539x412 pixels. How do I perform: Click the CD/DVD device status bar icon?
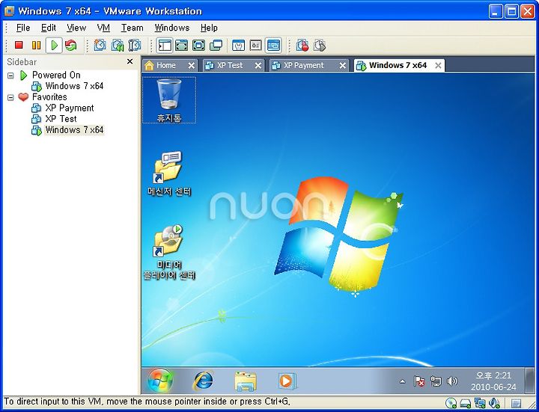(451, 403)
